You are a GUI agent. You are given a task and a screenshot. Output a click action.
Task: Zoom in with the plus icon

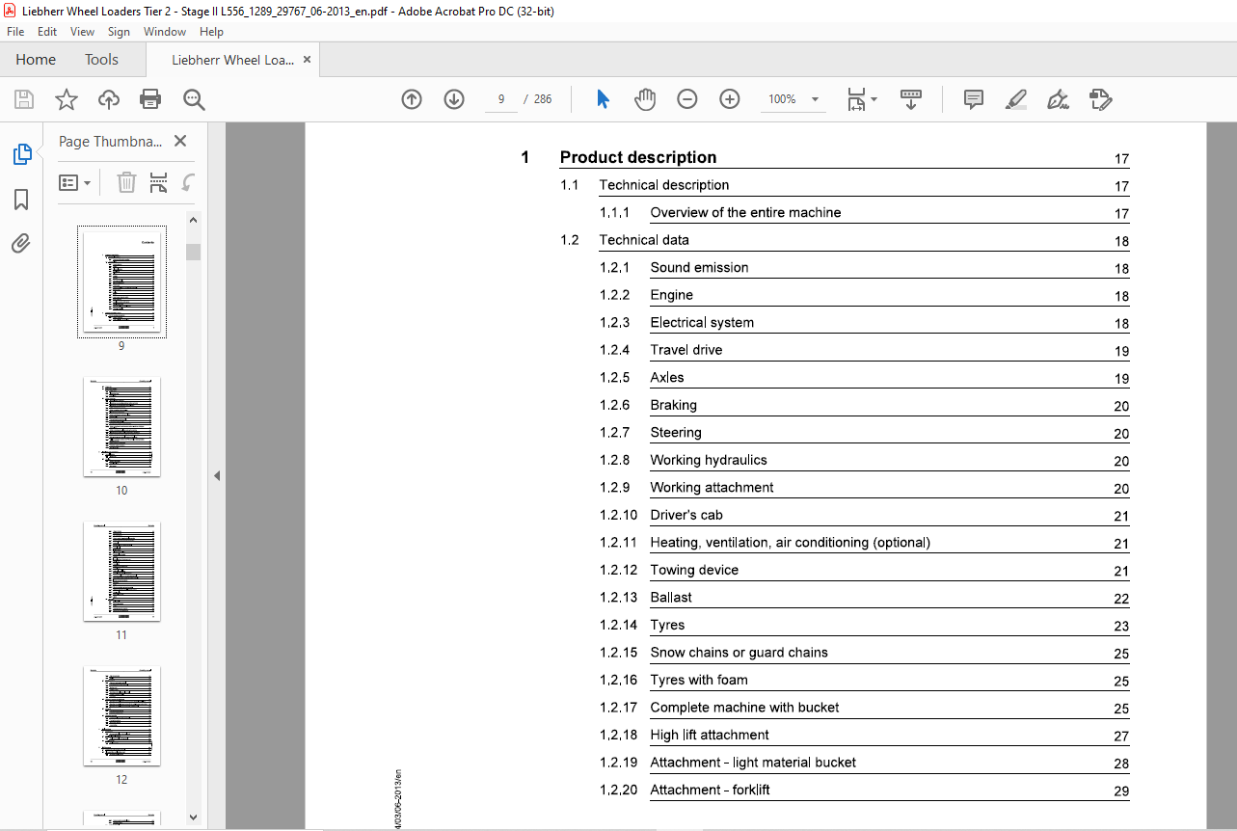tap(730, 99)
